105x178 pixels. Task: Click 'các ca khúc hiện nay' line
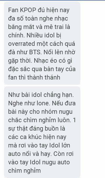pyautogui.click(x=37, y=137)
